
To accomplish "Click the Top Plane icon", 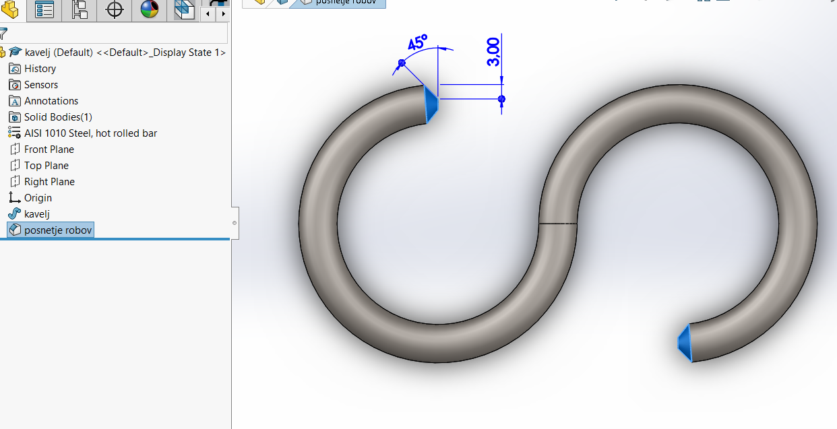I will tap(15, 166).
